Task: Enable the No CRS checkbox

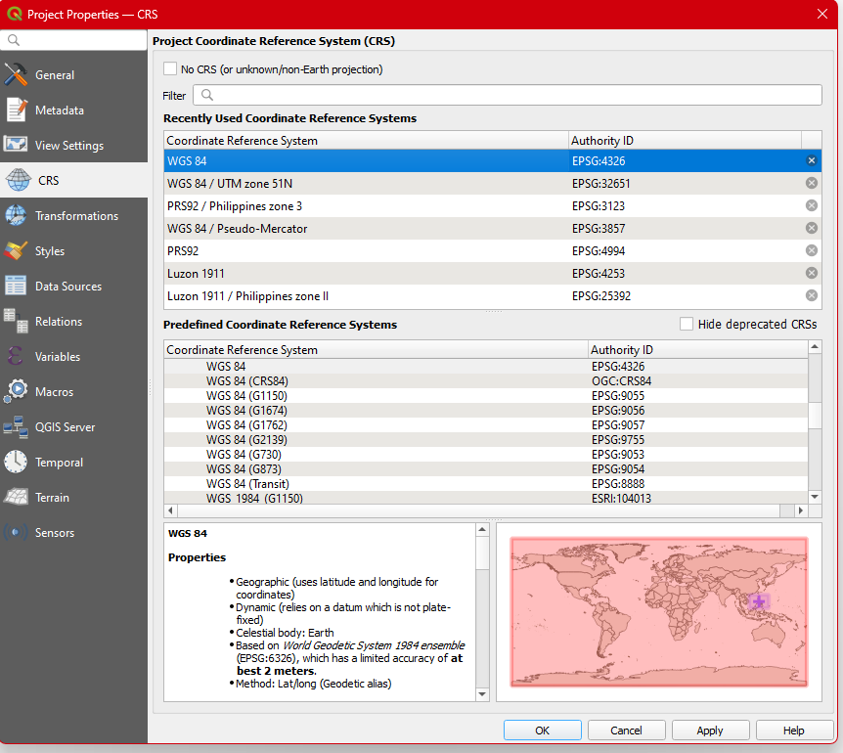Action: point(171,69)
